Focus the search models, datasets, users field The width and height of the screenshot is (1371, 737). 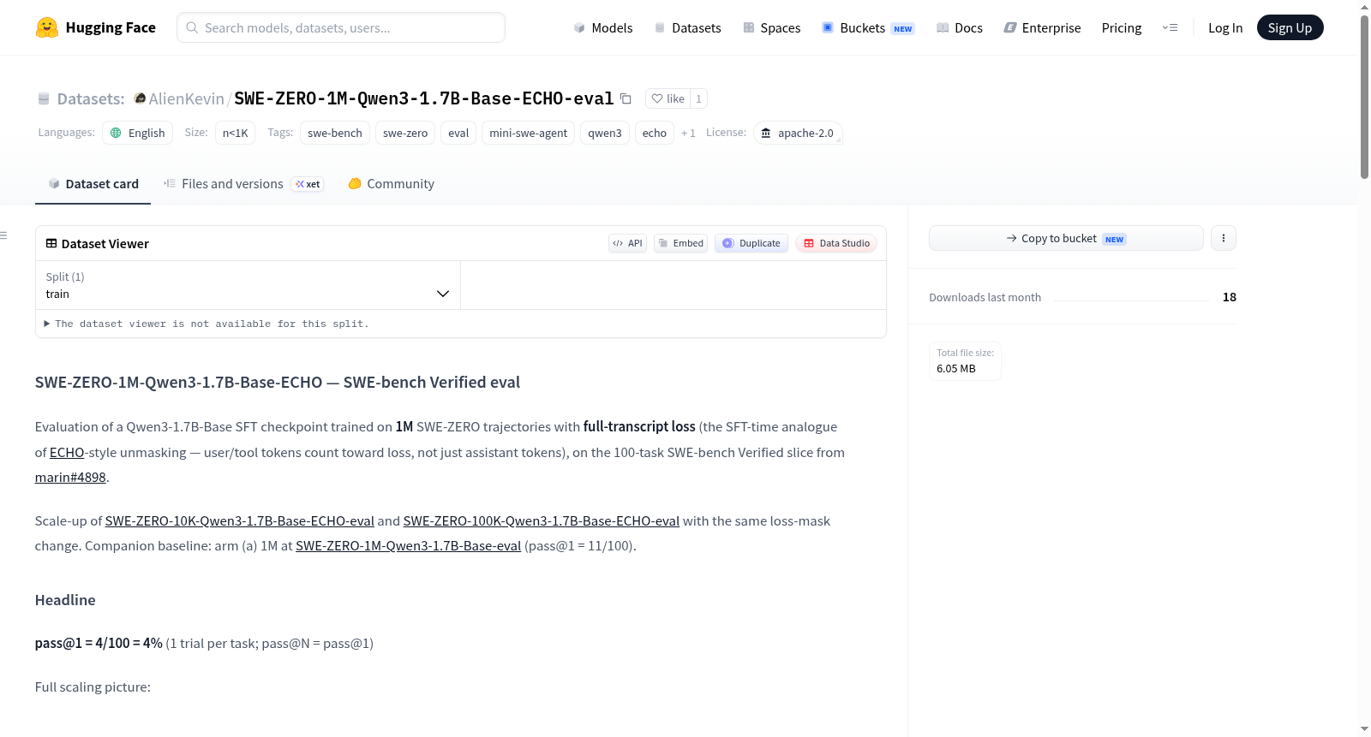coord(341,27)
